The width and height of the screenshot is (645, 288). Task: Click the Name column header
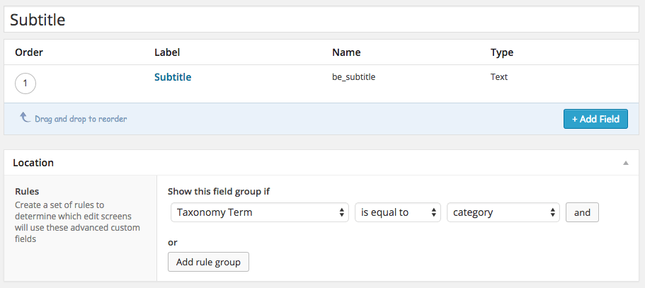pos(346,52)
